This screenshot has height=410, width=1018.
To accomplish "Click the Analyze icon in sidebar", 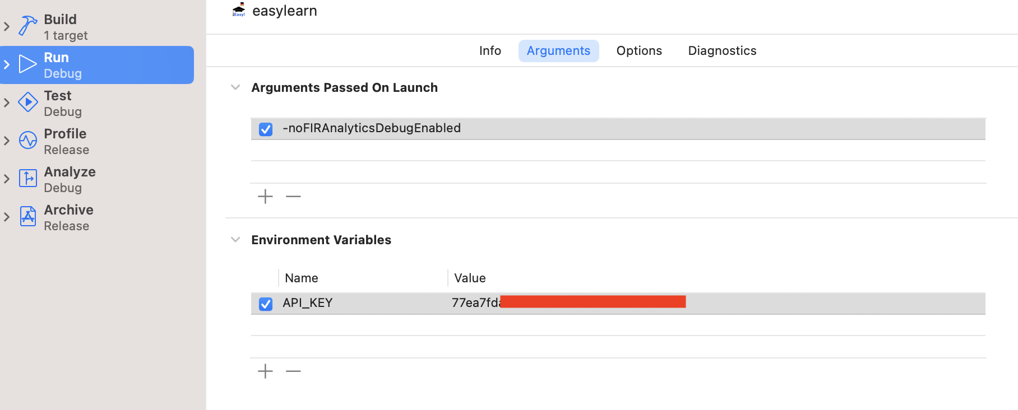I will (x=27, y=179).
